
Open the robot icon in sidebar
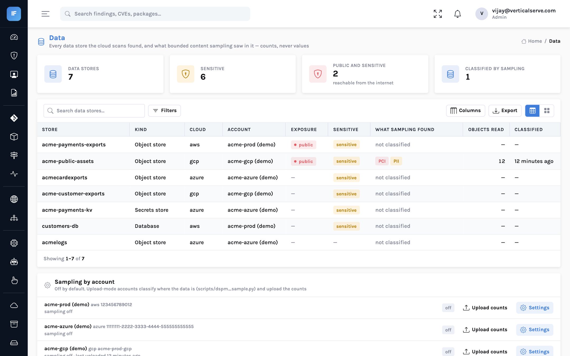pyautogui.click(x=14, y=262)
